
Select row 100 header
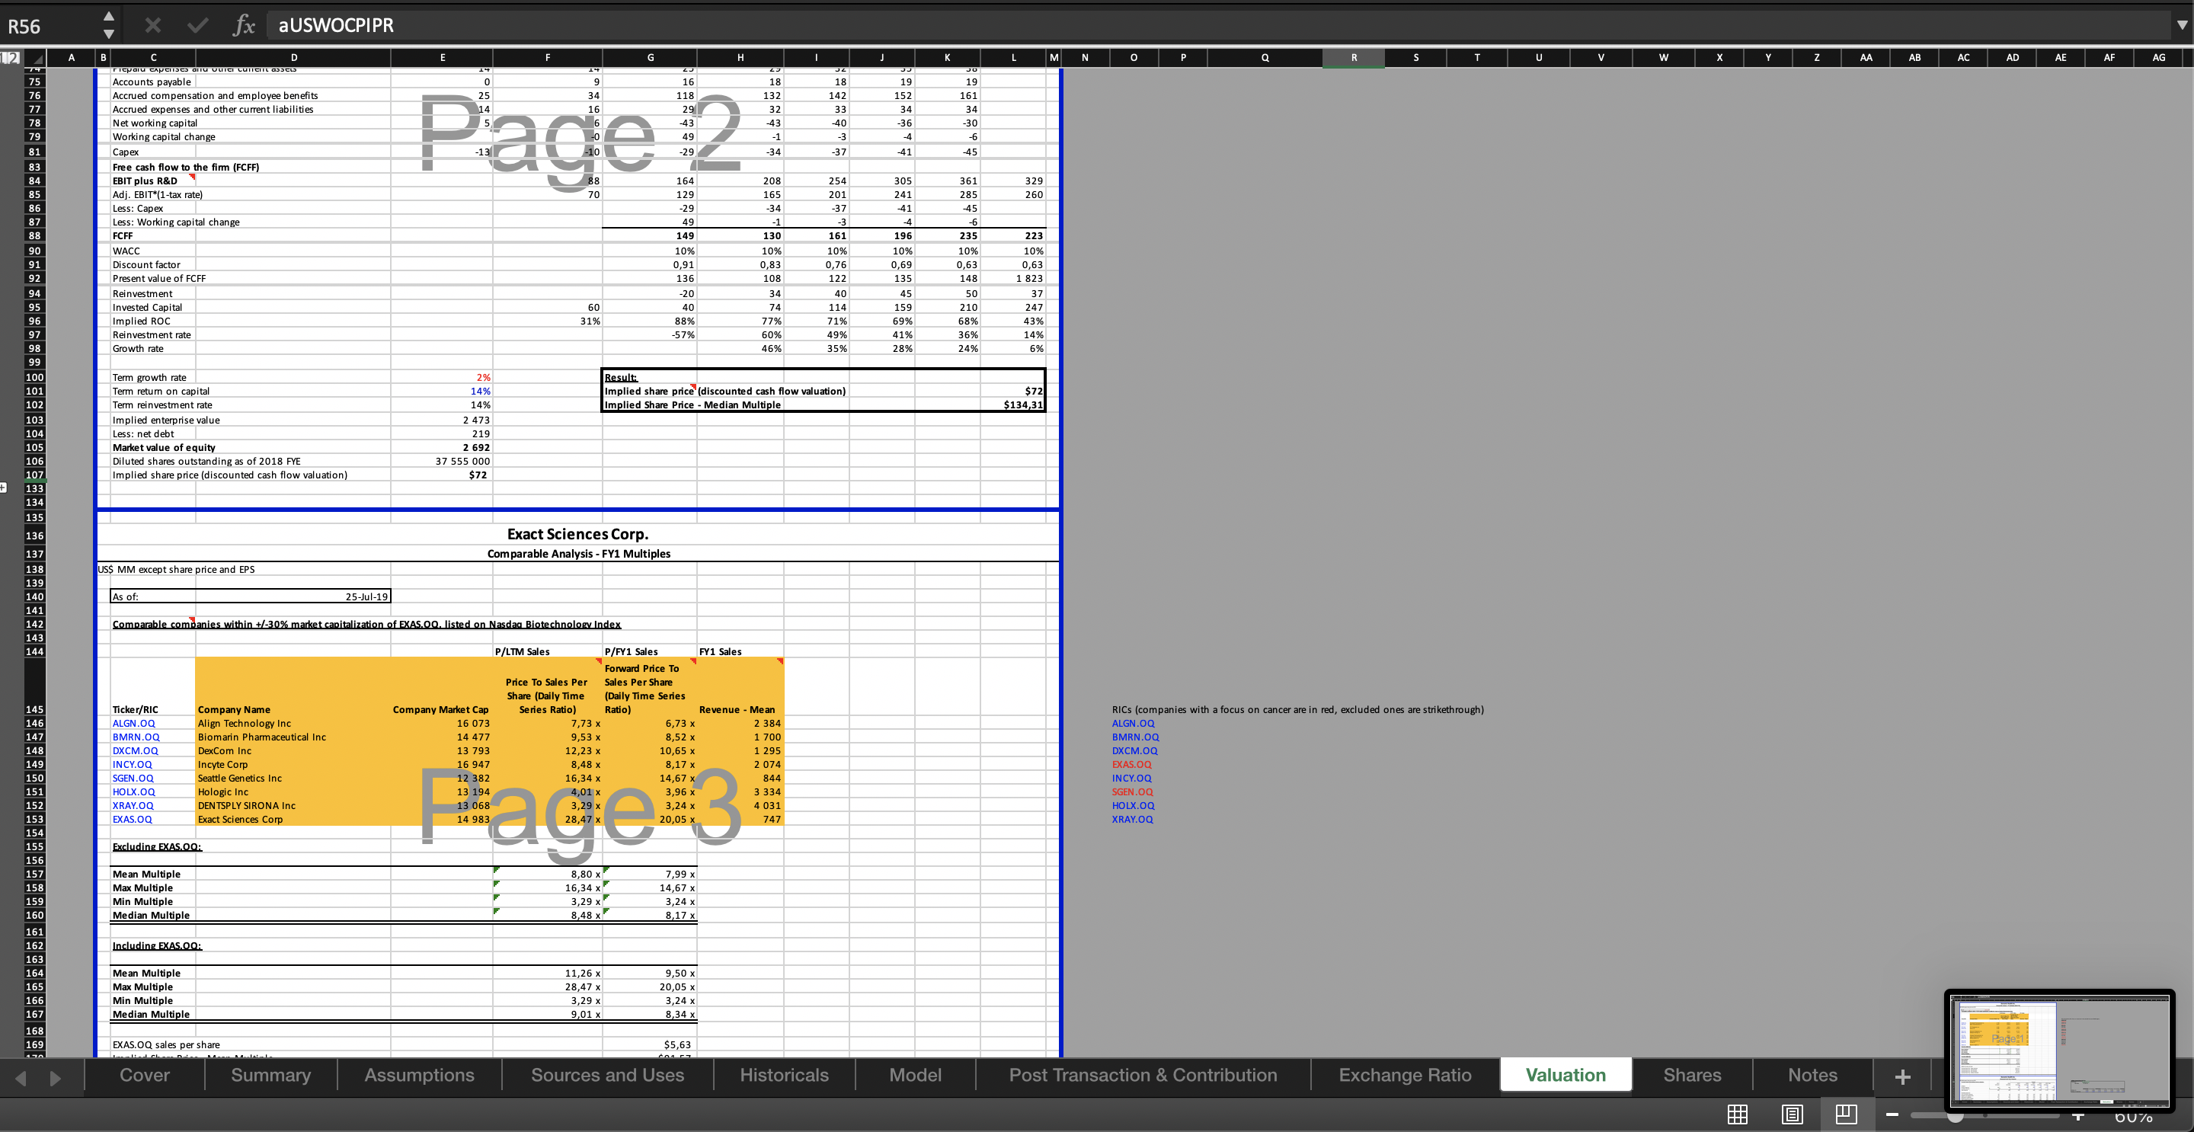pos(34,377)
